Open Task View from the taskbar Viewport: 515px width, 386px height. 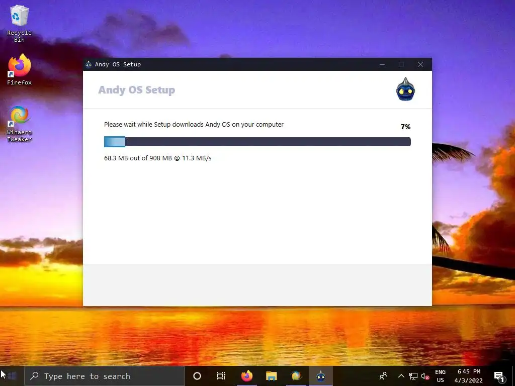(221, 376)
